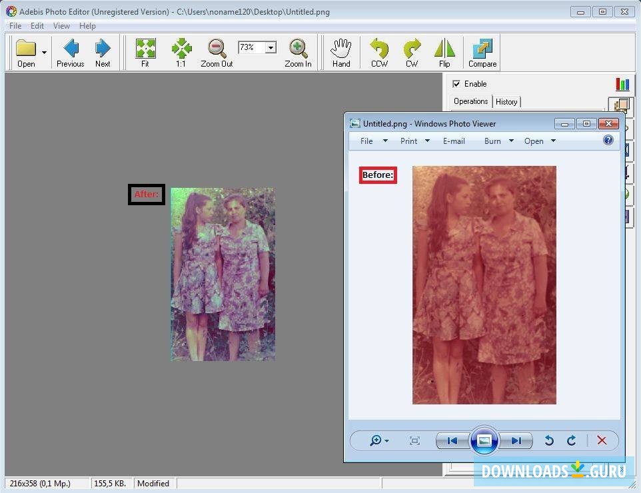Apply the Flip tool
The width and height of the screenshot is (641, 493).
(444, 52)
